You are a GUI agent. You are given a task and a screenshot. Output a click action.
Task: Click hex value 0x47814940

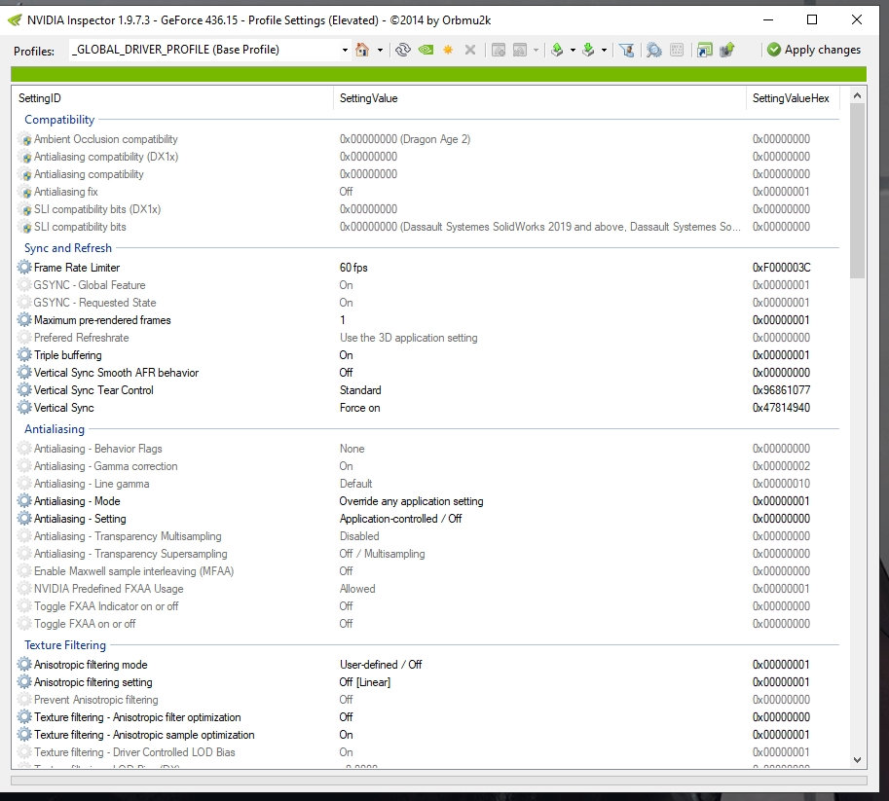pos(781,408)
